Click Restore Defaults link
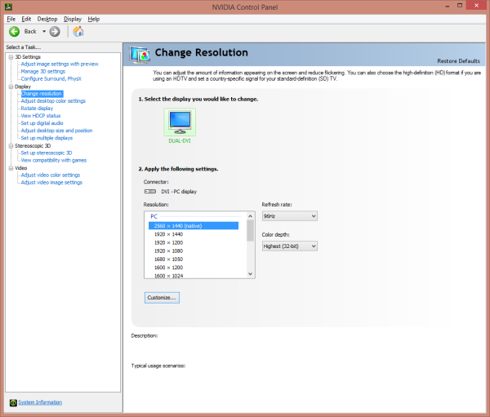The height and width of the screenshot is (417, 490). coord(458,61)
